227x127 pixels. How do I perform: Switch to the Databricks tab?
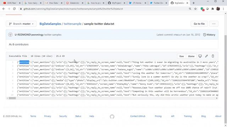(74, 3)
